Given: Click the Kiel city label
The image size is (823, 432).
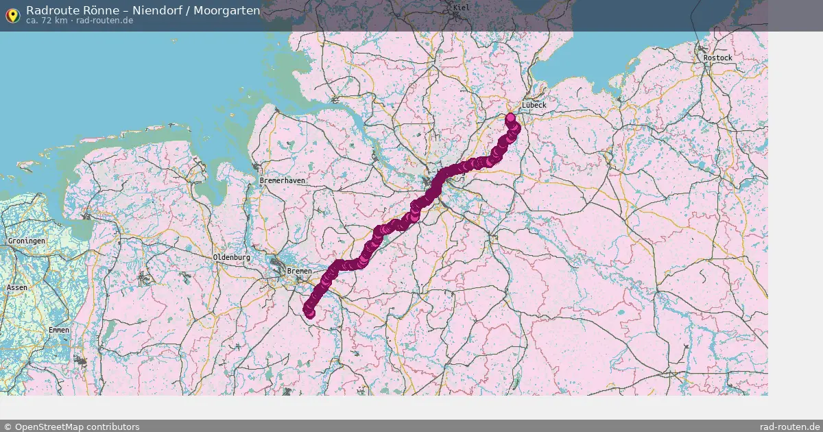Looking at the screenshot, I should point(461,7).
